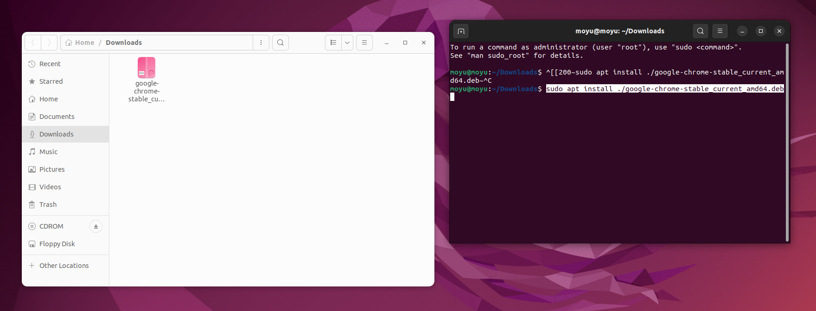Open Other Locations in sidebar
816x311 pixels.
65,266
